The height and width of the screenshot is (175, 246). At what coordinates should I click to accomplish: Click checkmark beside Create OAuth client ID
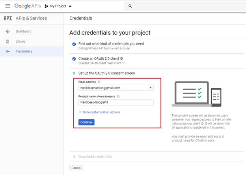[74, 59]
